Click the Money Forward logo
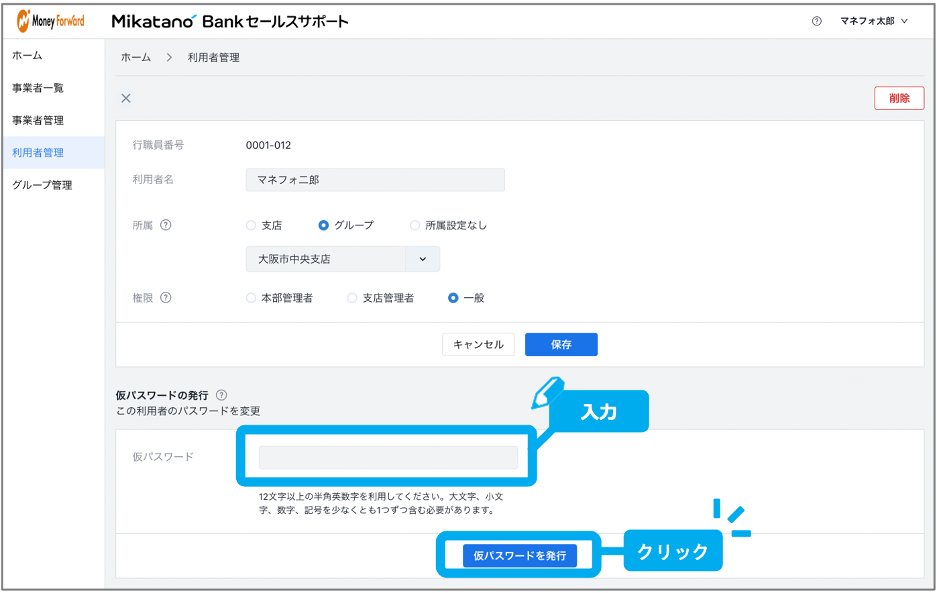 (x=51, y=21)
